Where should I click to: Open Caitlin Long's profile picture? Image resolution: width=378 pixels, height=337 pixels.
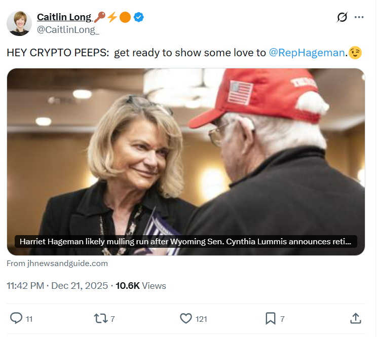point(19,23)
